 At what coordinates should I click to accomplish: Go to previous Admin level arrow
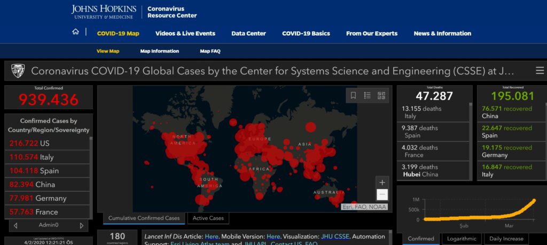click(x=15, y=225)
